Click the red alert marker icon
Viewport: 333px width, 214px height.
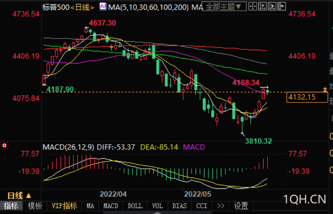[x=4, y=146]
